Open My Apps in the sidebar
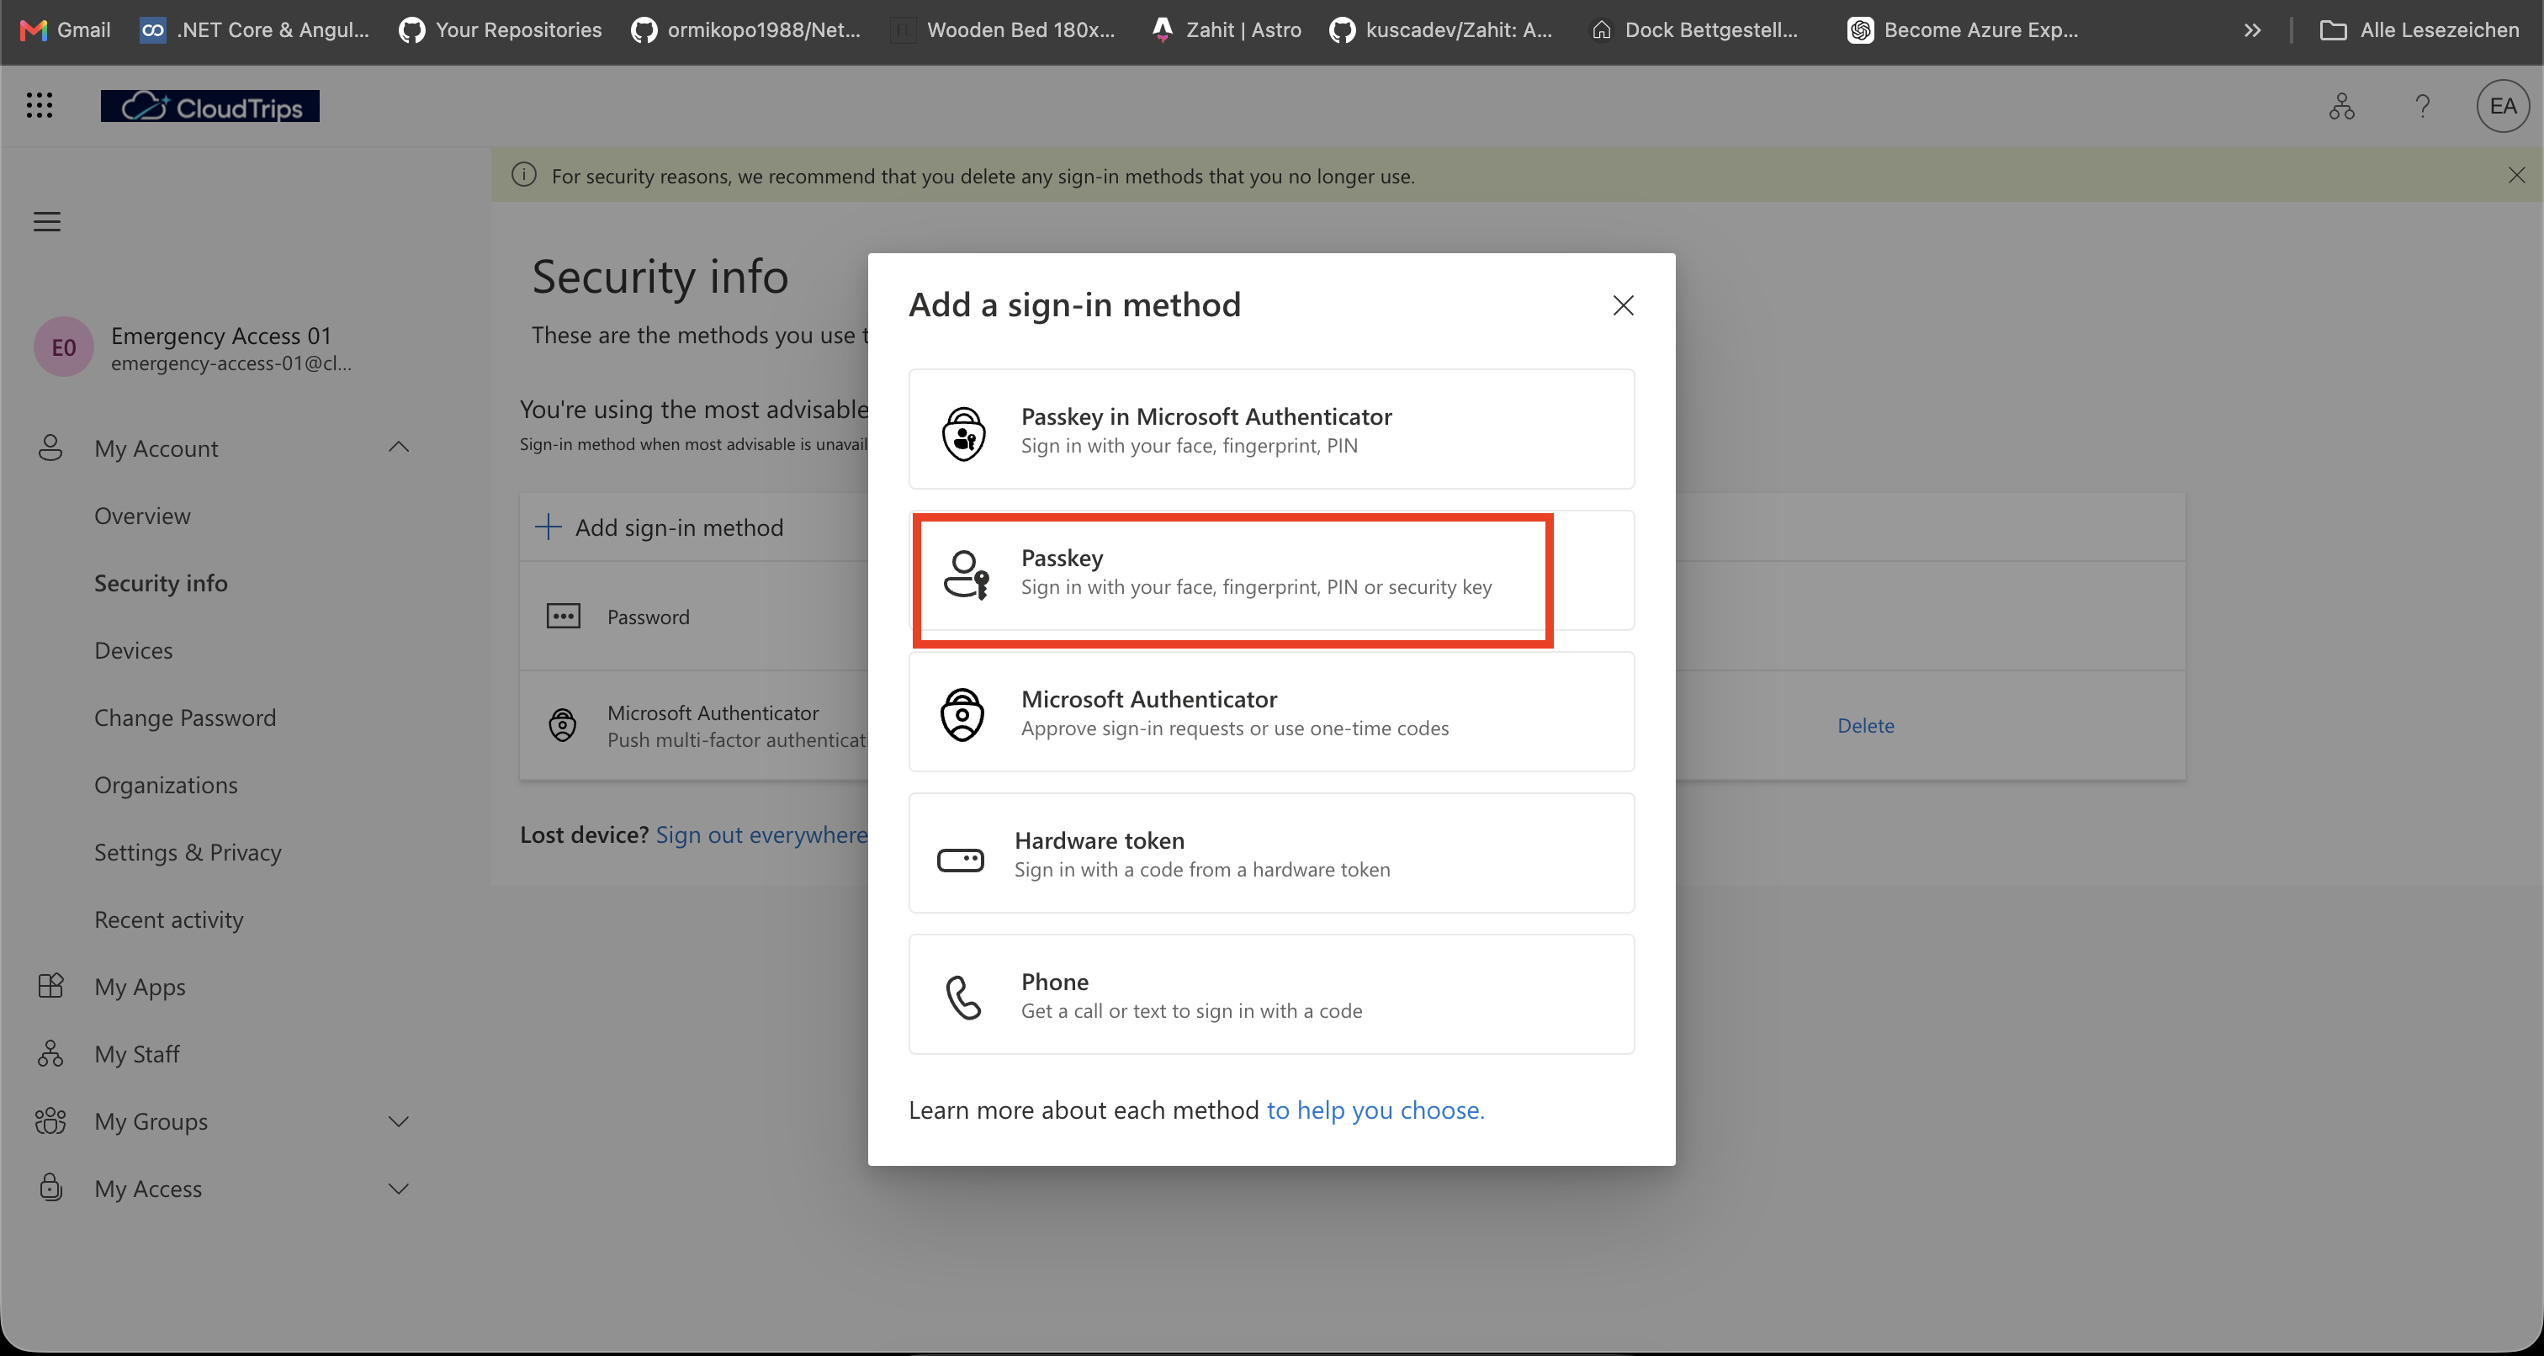 [140, 986]
